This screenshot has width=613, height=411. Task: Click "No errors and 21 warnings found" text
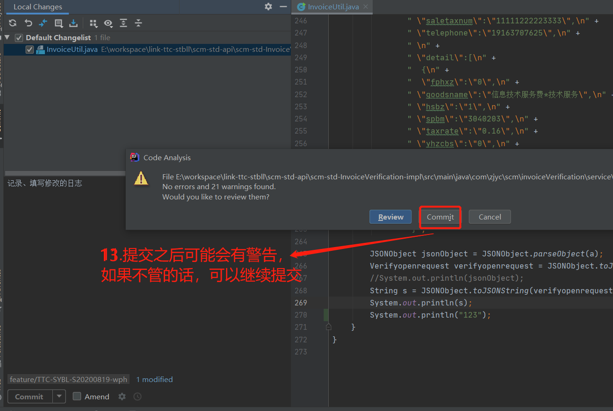(219, 187)
